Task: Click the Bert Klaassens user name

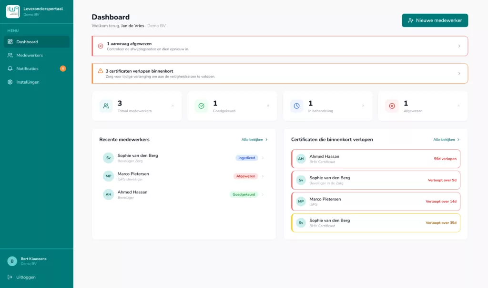Action: 34,259
